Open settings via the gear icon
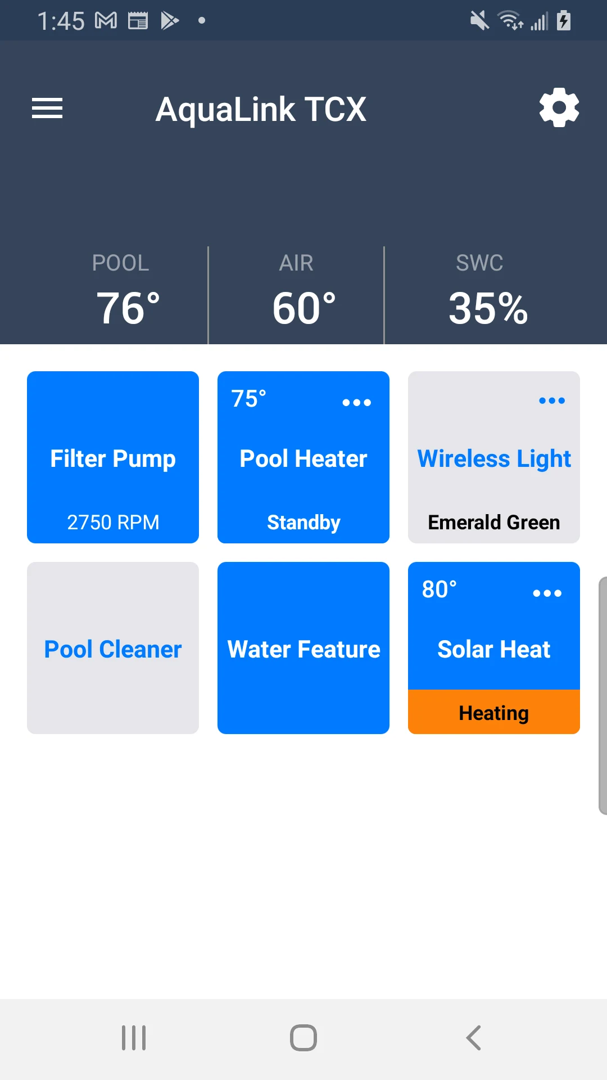The width and height of the screenshot is (607, 1080). pyautogui.click(x=559, y=107)
